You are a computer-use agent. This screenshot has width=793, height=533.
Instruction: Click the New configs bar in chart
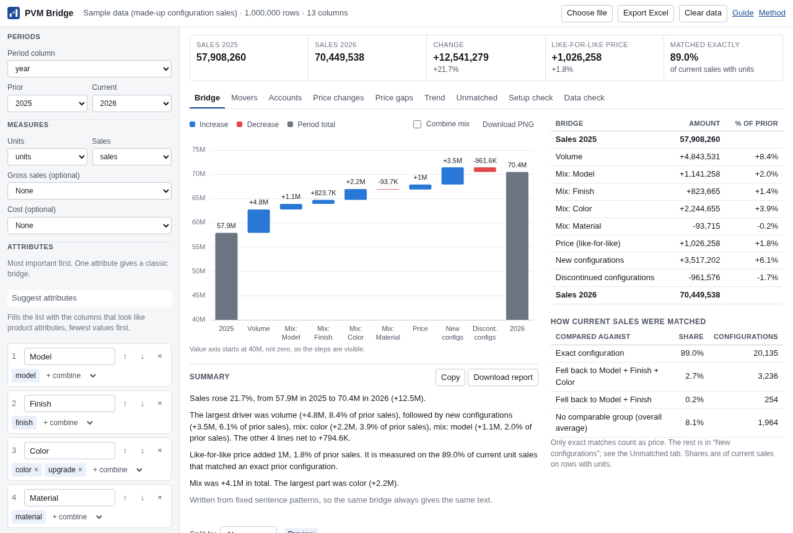tap(453, 176)
